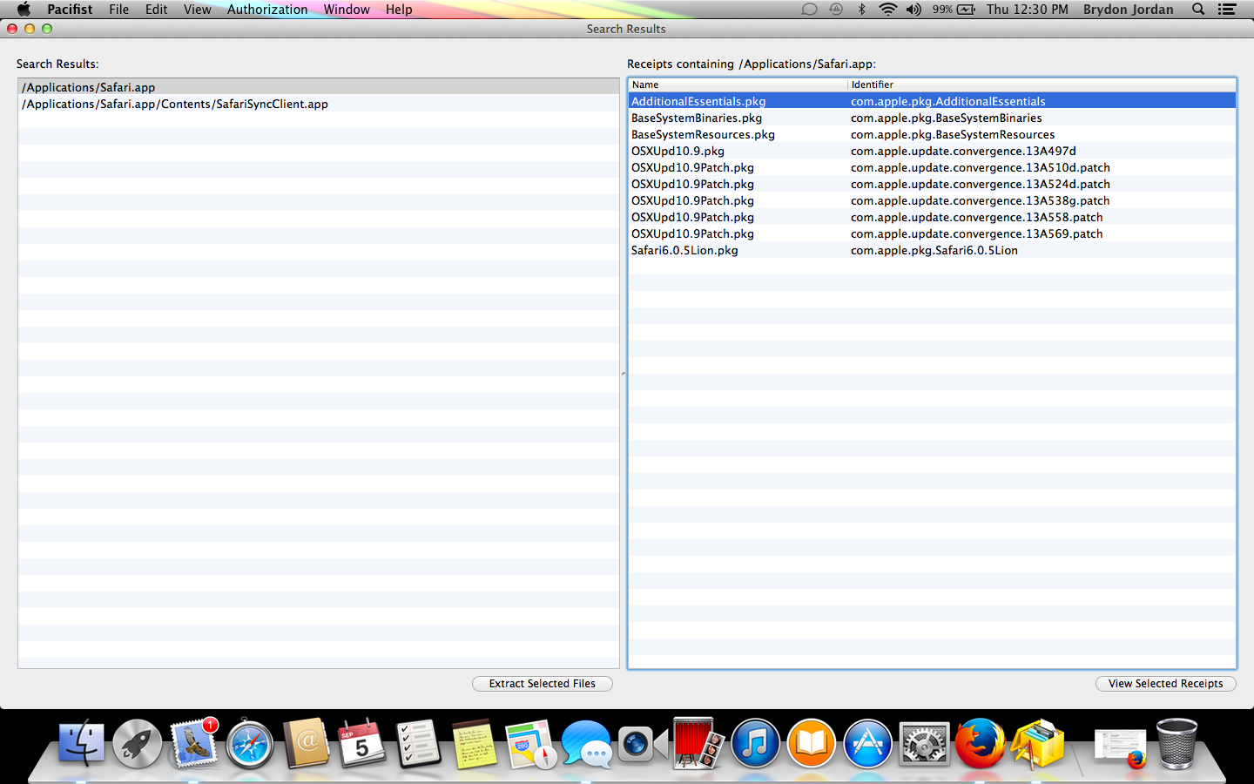Click identifier com.apple.update.convergence.13A510d.patch
The height and width of the screenshot is (784, 1254).
click(x=981, y=167)
